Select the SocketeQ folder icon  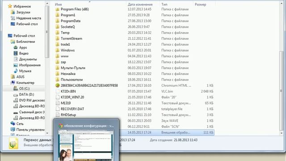58,27
